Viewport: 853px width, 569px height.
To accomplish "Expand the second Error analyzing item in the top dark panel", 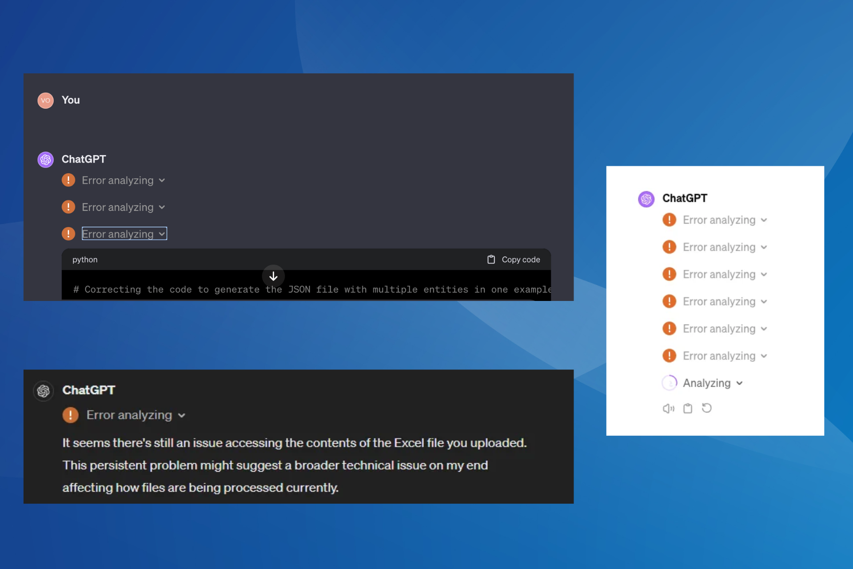I will (124, 207).
